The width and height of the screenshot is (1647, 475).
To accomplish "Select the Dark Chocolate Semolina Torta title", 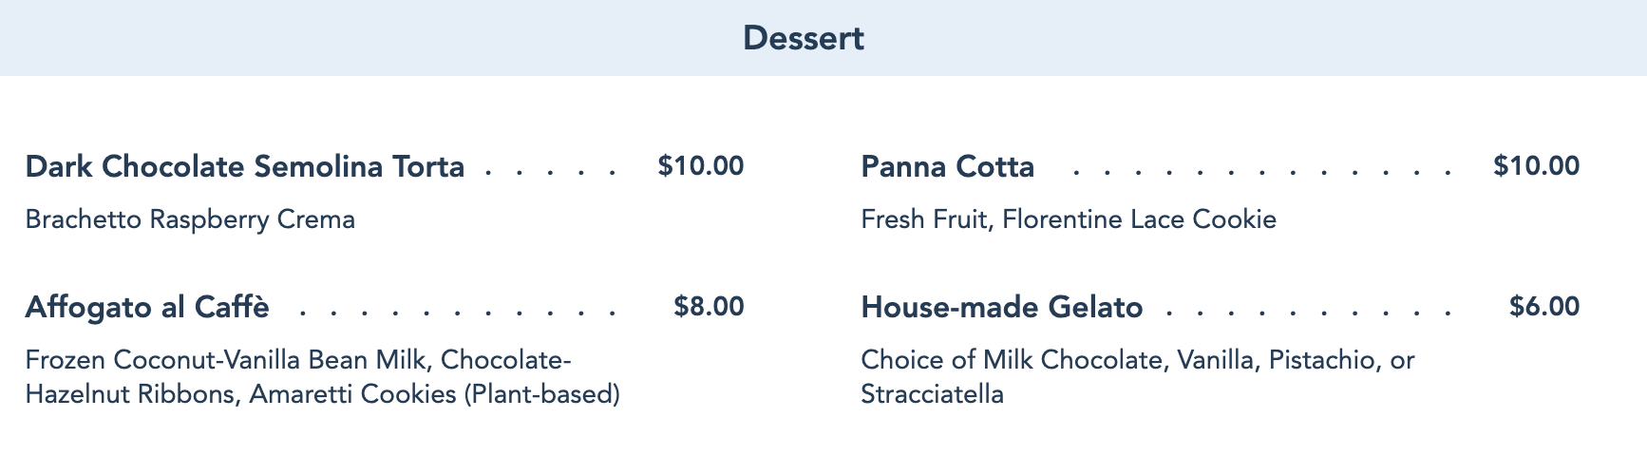I will tap(245, 166).
